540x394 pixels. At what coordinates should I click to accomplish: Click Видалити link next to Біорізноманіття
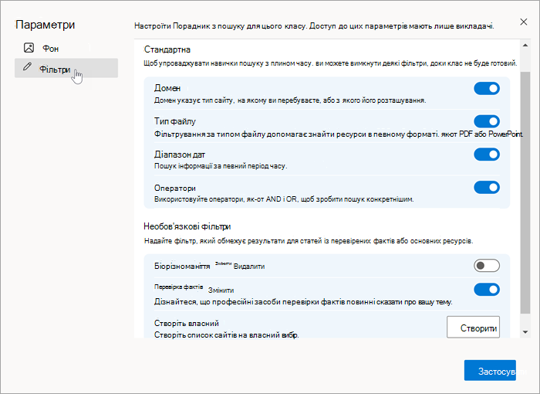[x=249, y=267]
